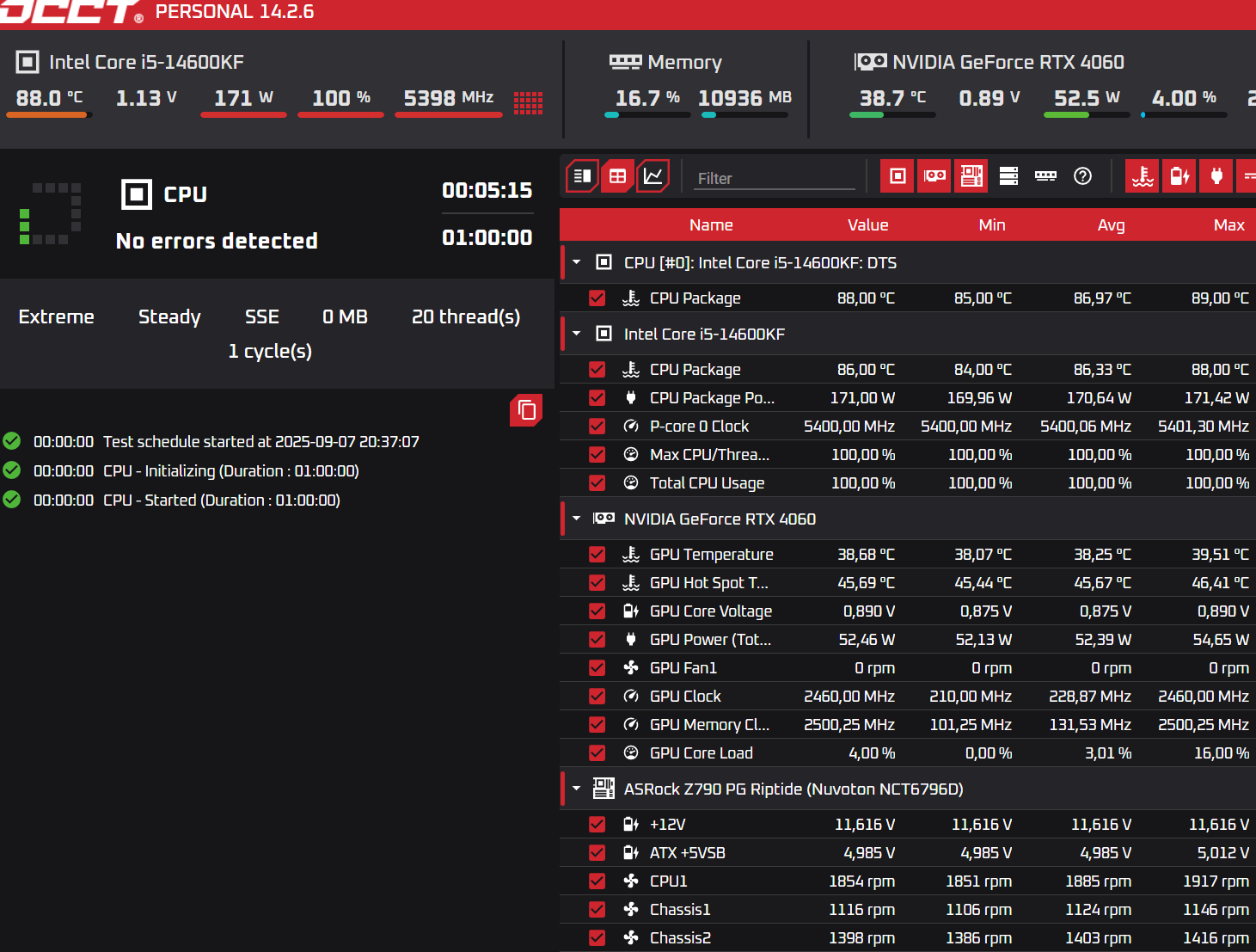Collapse the ASRock Z790 PG Riptide group
Image resolution: width=1256 pixels, height=952 pixels.
[x=577, y=789]
